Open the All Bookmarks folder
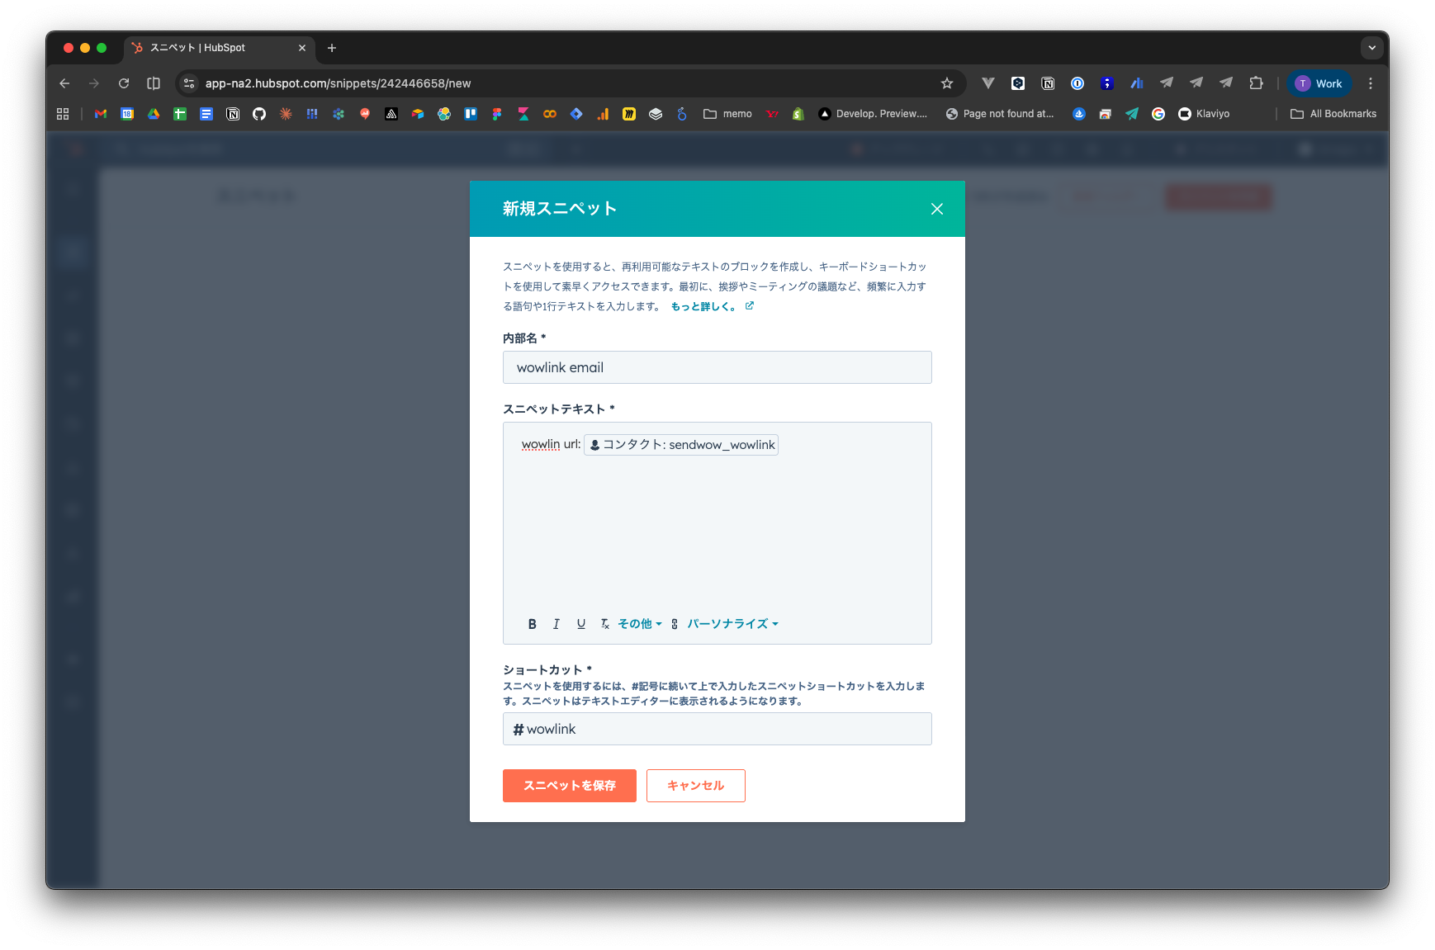The image size is (1435, 950). click(1333, 114)
